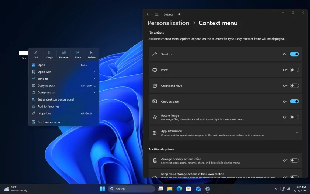Select Open in the context menu
Screen dimensions: 310x194
(63, 65)
